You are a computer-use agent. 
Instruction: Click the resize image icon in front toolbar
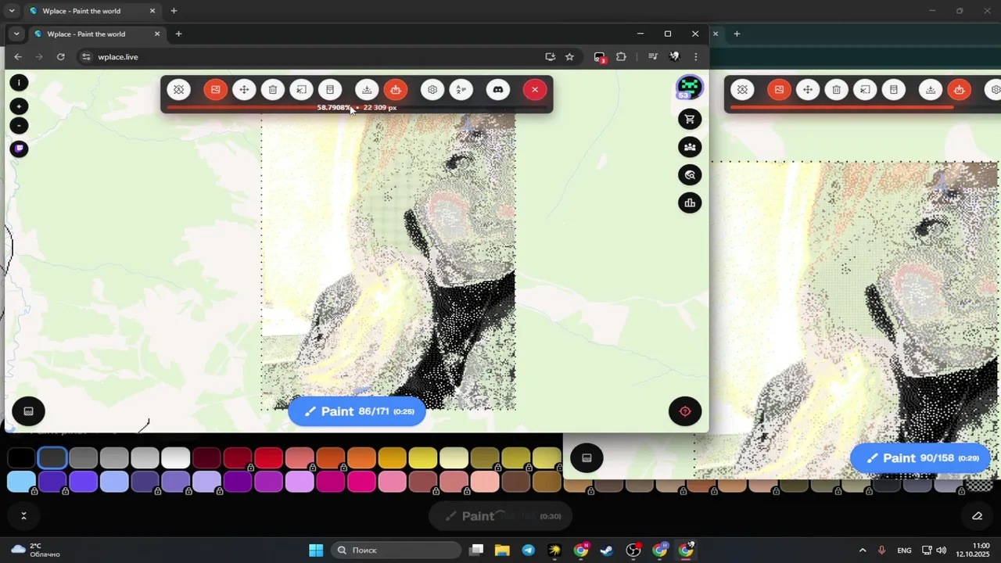pos(301,90)
